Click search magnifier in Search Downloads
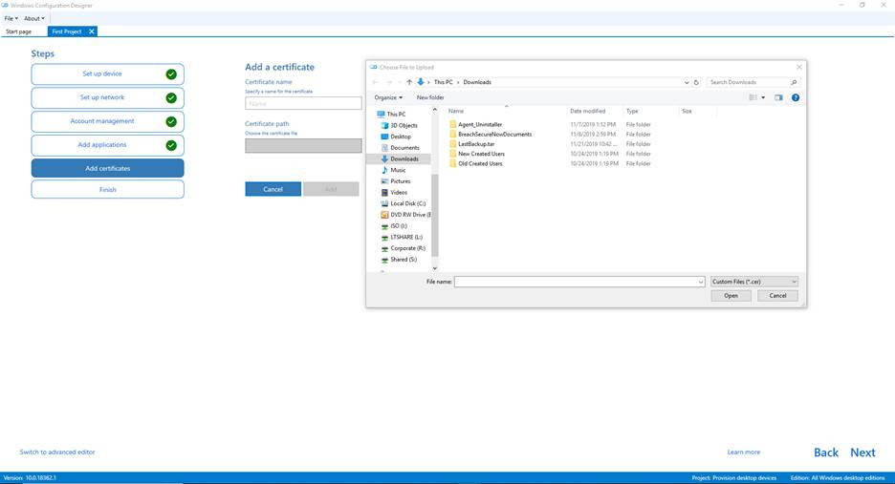 794,82
